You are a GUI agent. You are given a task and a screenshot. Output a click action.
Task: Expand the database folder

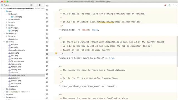[4, 89]
